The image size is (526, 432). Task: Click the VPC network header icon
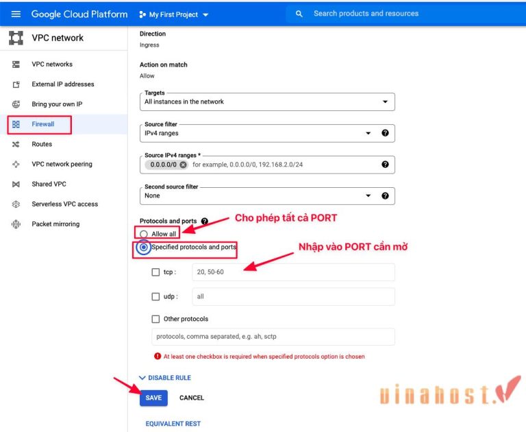[16, 38]
